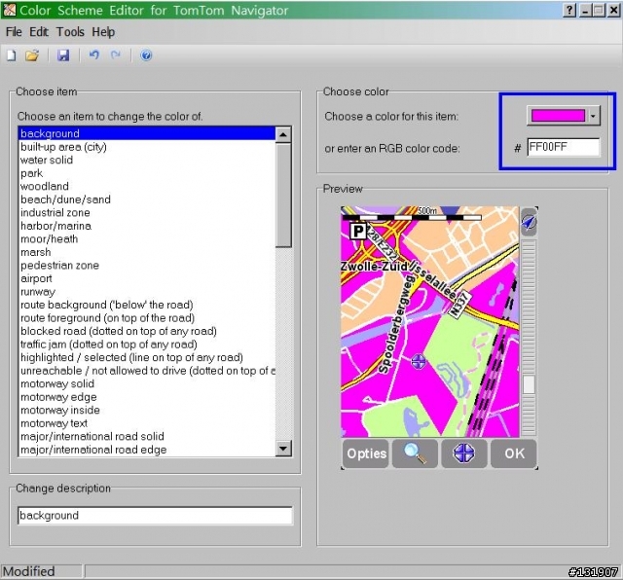
Task: Click the magnifier button in preview
Action: [x=415, y=453]
